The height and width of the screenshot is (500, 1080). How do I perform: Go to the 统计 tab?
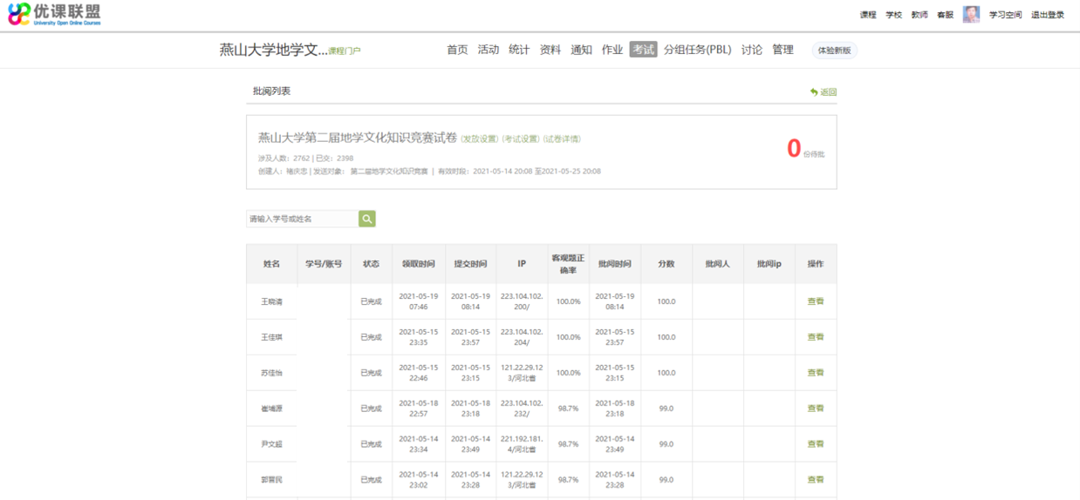(x=519, y=50)
